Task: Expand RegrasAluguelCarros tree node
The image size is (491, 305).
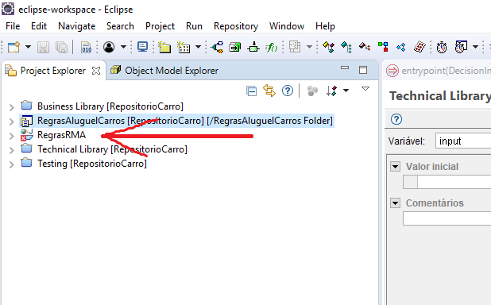Action: [x=12, y=122]
